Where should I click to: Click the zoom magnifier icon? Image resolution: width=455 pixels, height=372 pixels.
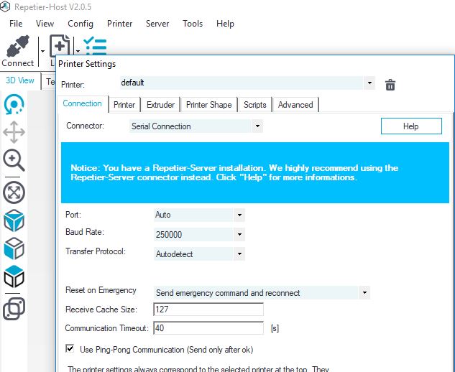coord(14,161)
